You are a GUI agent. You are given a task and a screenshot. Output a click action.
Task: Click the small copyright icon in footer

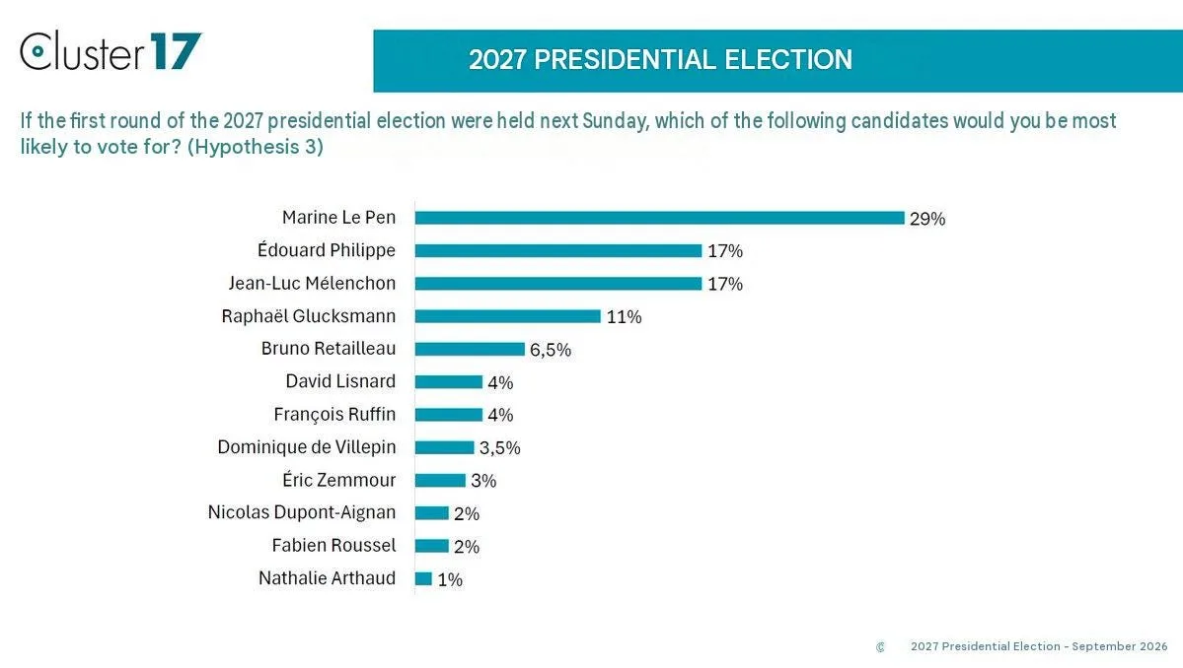click(x=880, y=647)
